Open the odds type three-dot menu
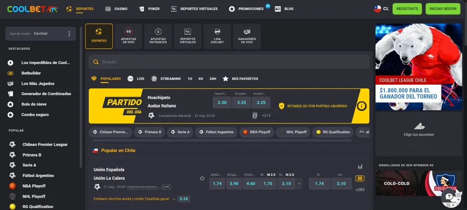The height and width of the screenshot is (210, 467). (x=69, y=34)
